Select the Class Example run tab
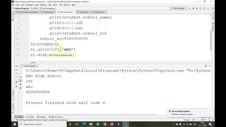 pyautogui.click(x=29, y=66)
